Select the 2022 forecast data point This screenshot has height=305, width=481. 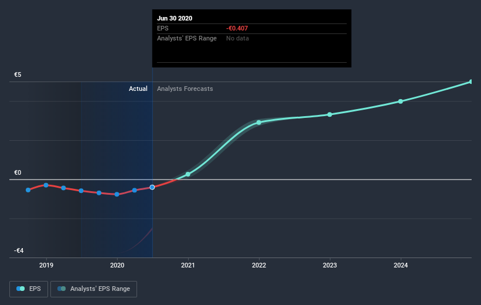click(x=259, y=123)
